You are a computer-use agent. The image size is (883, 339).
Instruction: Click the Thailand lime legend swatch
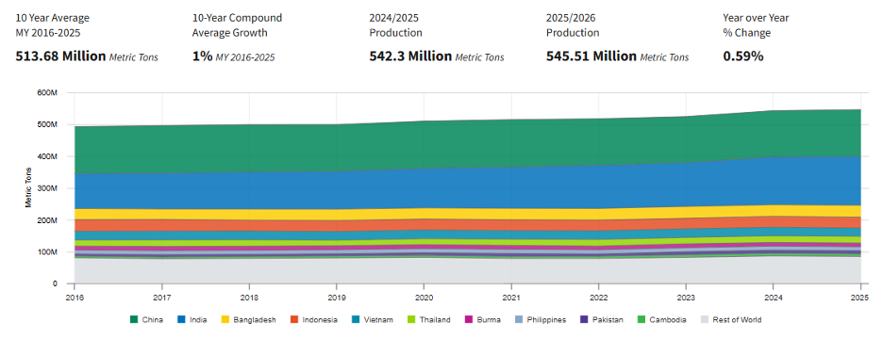point(411,320)
